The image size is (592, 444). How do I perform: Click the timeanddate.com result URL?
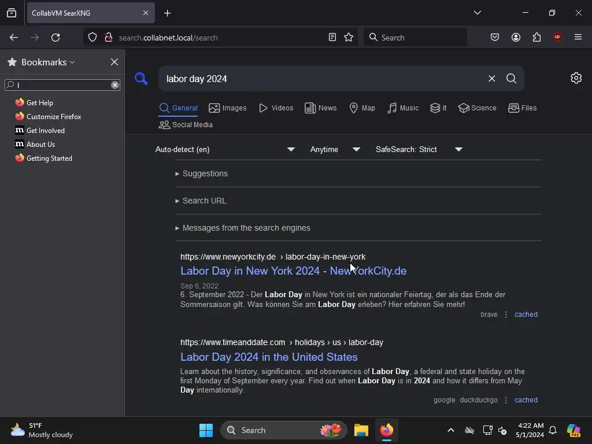pyautogui.click(x=282, y=342)
